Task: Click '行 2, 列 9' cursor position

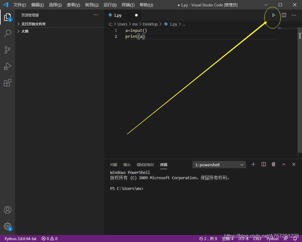Action: 208,239
